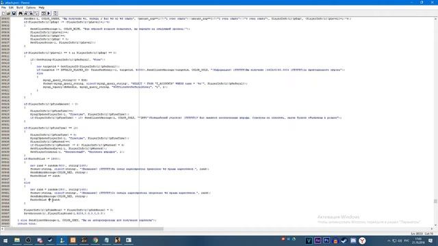The height and width of the screenshot is (246, 438).
Task: Click the Find and replace toolbar icon
Action: (31, 13)
